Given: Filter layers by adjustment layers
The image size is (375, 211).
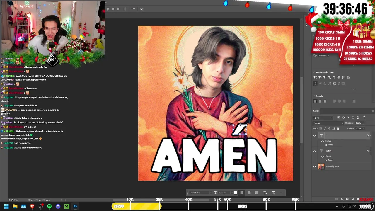Looking at the screenshot, I should coord(344,118).
